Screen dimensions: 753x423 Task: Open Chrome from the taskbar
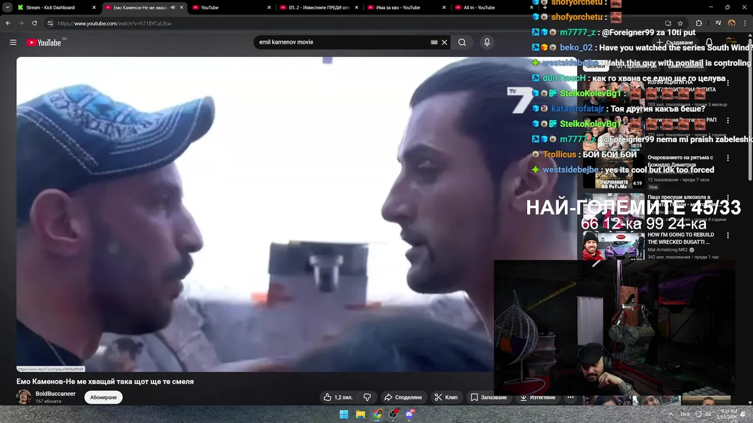pos(376,414)
